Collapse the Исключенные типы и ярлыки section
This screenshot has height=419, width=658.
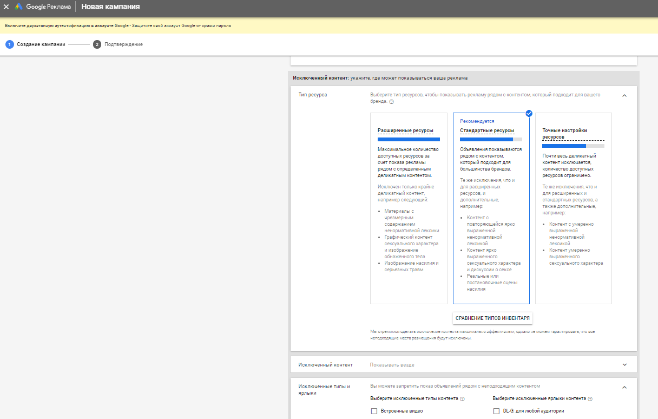tap(624, 387)
